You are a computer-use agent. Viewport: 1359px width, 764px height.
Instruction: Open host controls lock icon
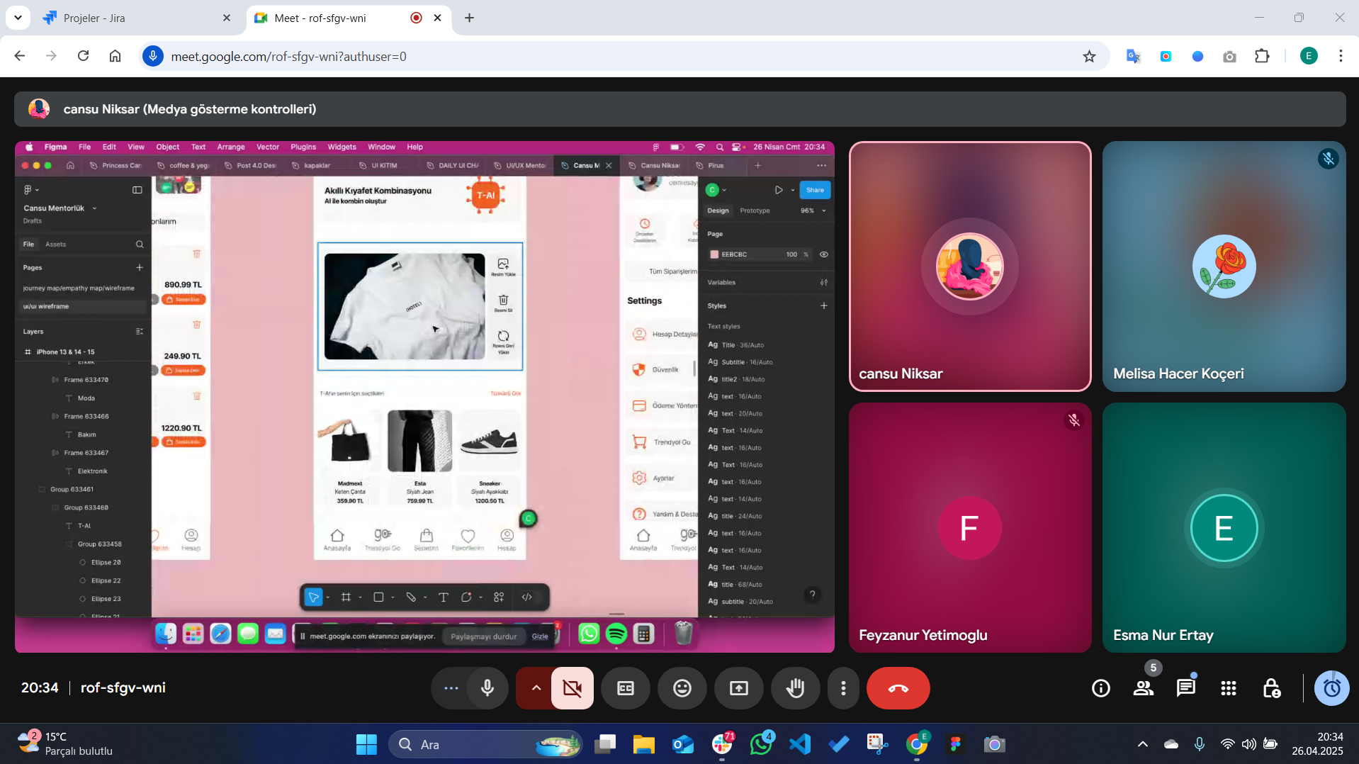point(1271,687)
